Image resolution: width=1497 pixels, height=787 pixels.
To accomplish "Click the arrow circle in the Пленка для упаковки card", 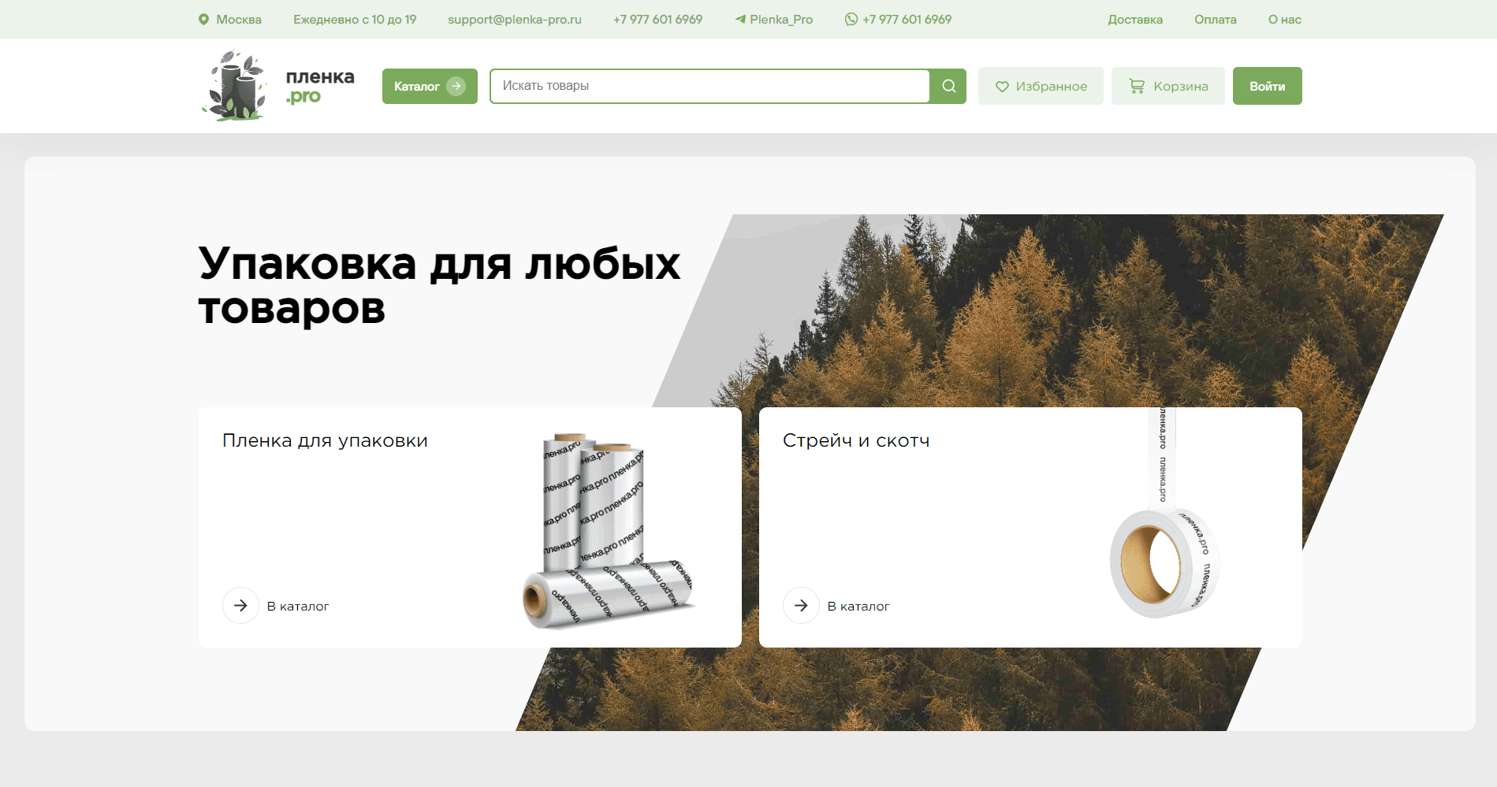I will click(240, 605).
